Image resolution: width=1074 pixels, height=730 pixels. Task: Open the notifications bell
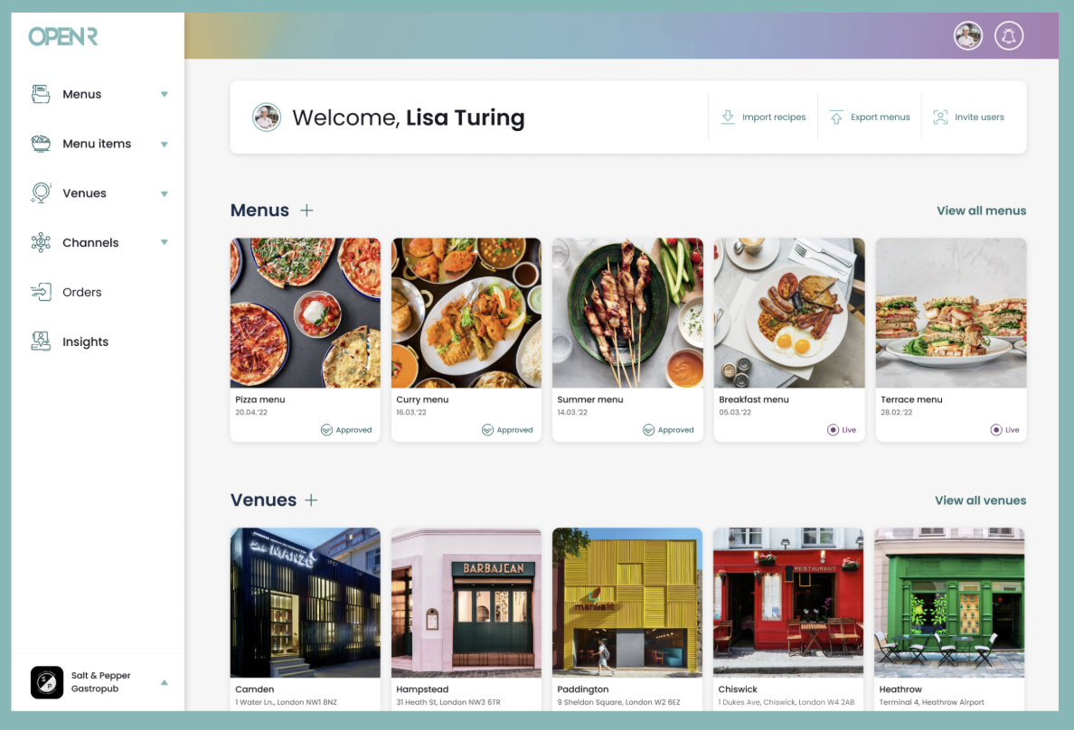pyautogui.click(x=1008, y=35)
